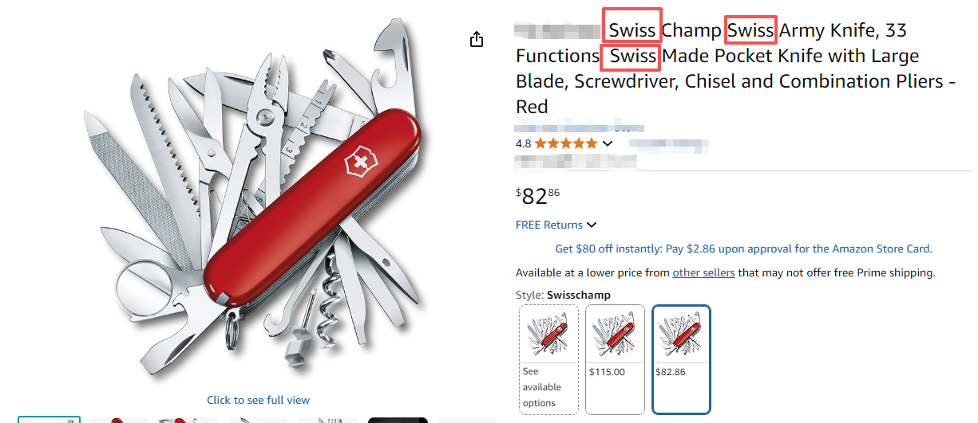View the fourth image thumbnail
978x423 pixels.
pos(258,419)
